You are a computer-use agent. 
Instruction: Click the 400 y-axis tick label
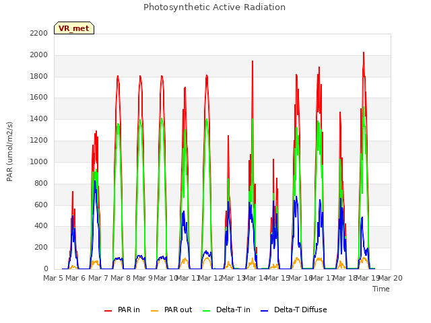pyautogui.click(x=41, y=226)
